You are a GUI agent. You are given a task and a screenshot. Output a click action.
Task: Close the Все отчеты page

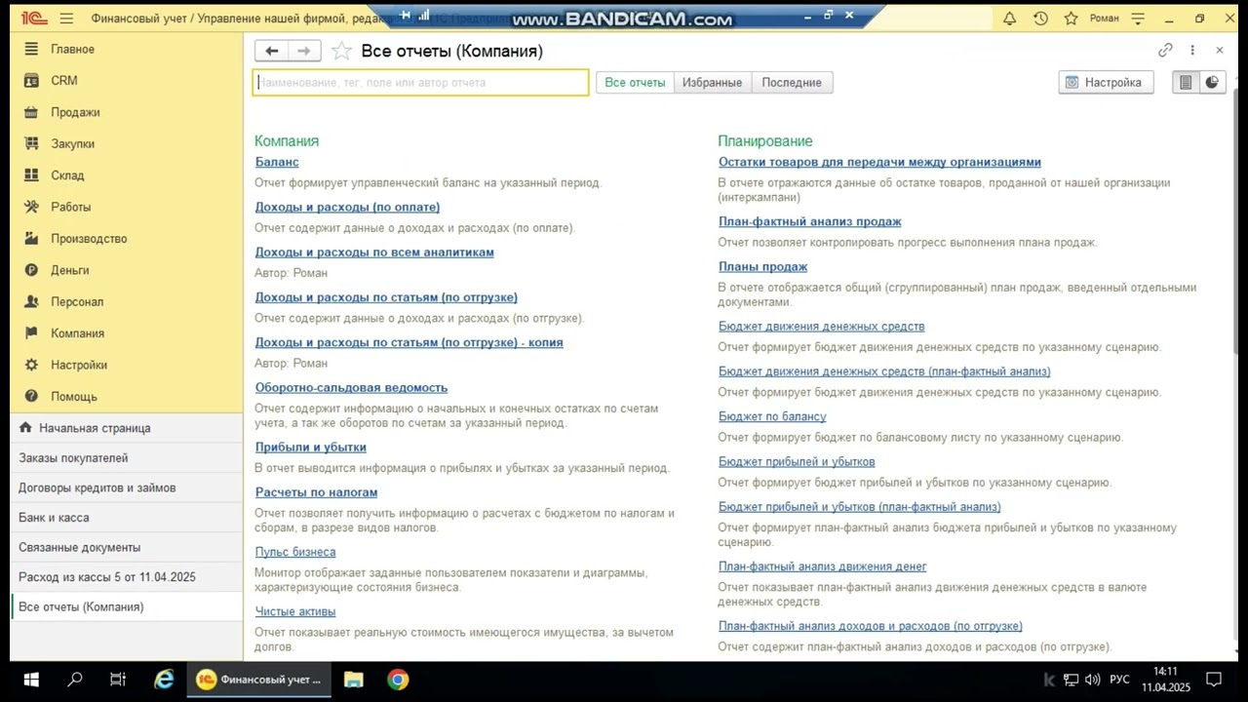[x=1220, y=50]
